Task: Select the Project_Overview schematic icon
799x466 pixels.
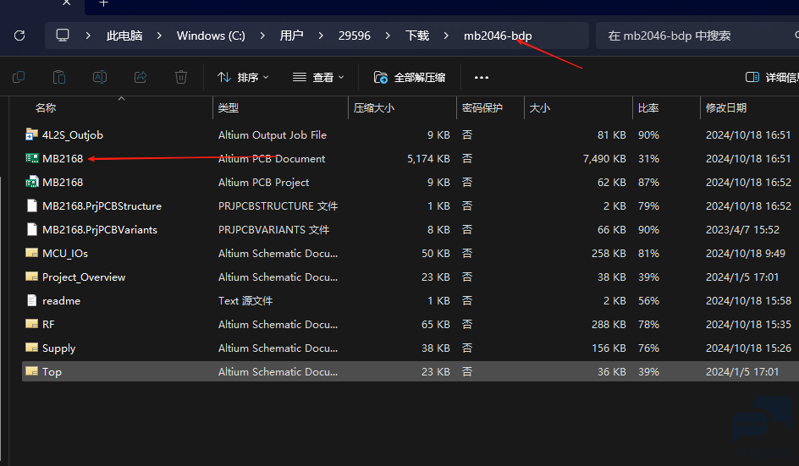Action: pyautogui.click(x=31, y=277)
